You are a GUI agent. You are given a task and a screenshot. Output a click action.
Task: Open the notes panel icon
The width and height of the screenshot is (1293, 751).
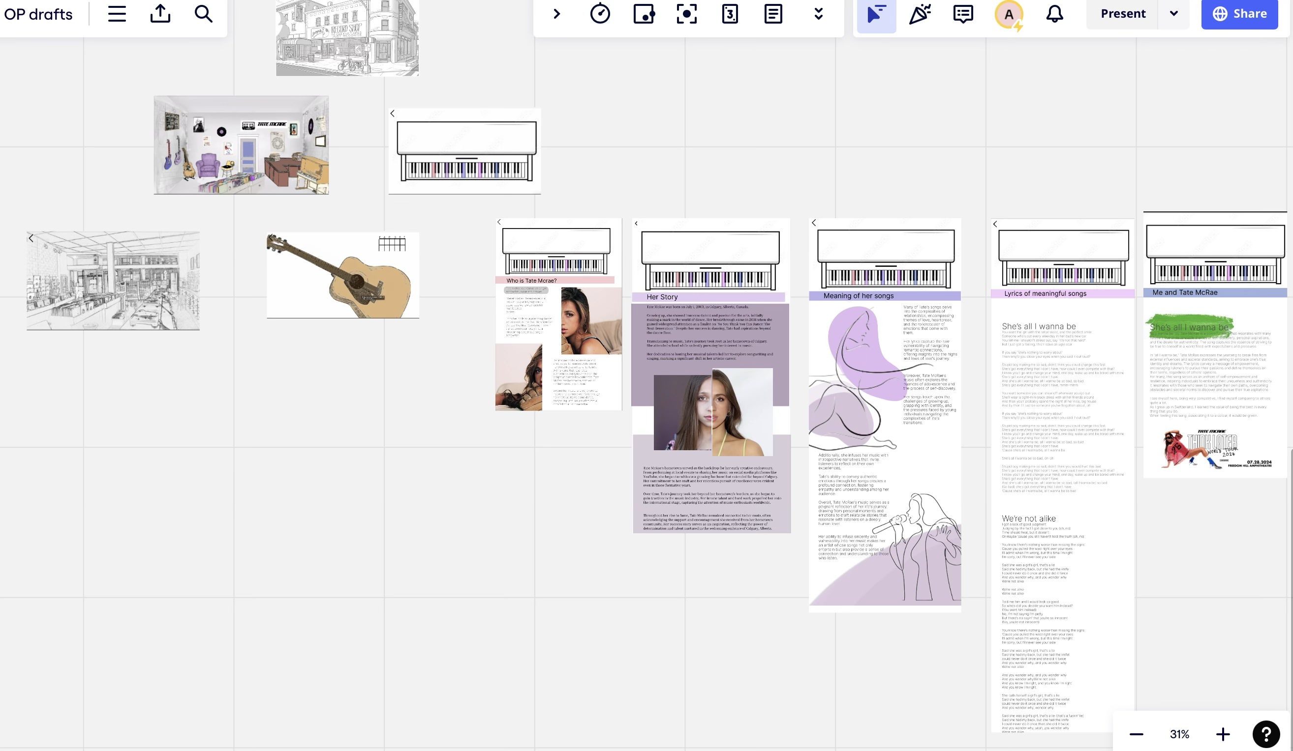point(773,14)
